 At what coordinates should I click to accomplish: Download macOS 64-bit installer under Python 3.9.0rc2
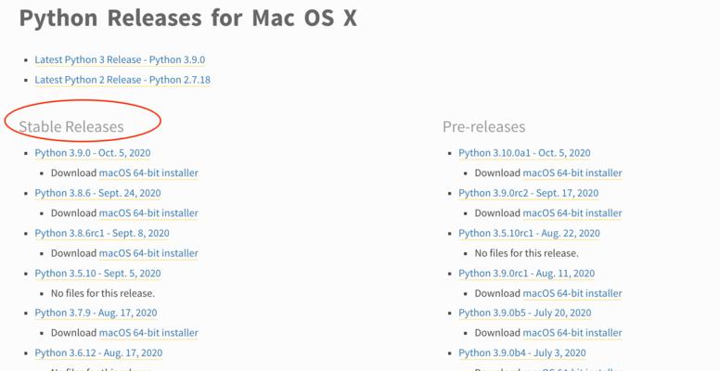572,213
